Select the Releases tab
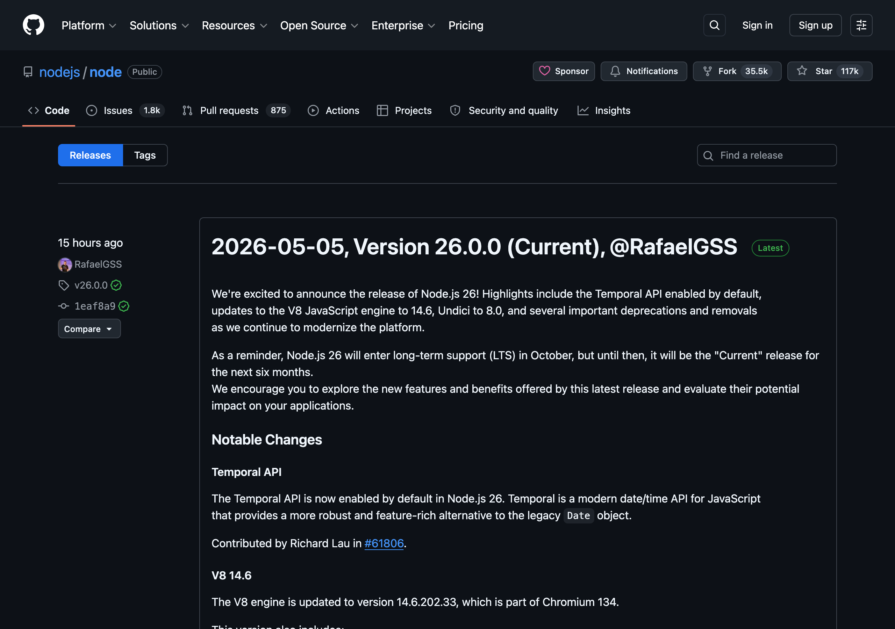 91,156
